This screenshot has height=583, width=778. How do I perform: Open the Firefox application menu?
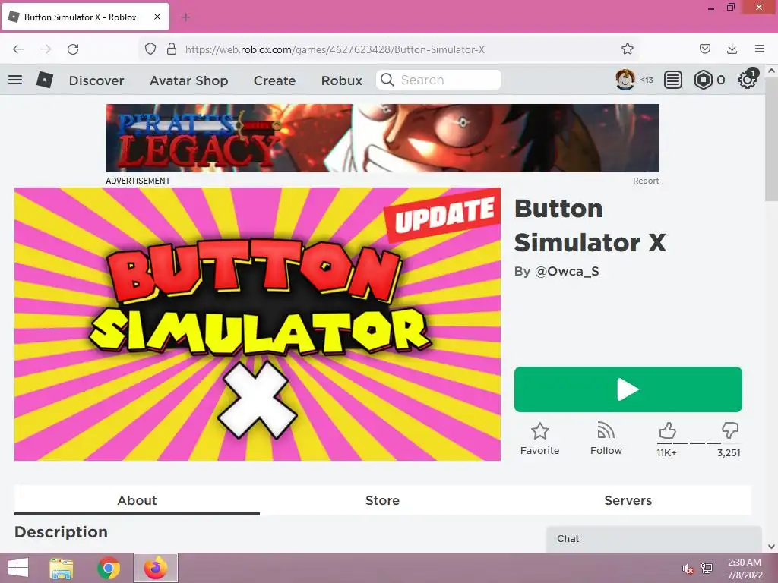[760, 49]
